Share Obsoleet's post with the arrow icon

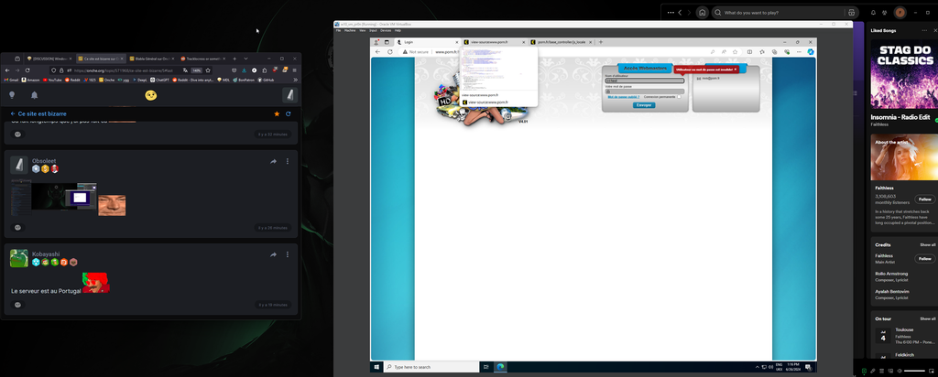273,162
